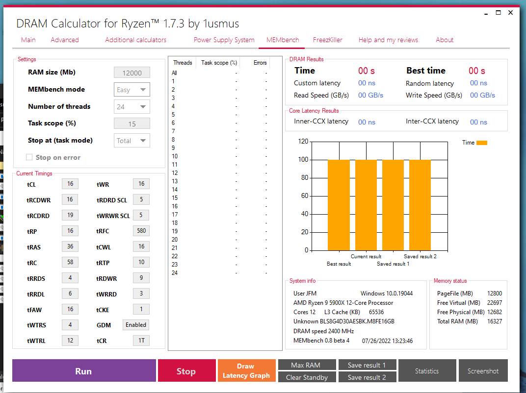Click the Threads column header
Image resolution: width=526 pixels, height=393 pixels.
(x=183, y=63)
